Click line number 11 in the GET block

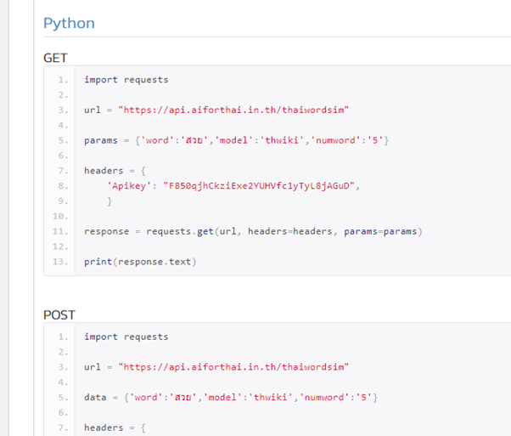(60, 231)
